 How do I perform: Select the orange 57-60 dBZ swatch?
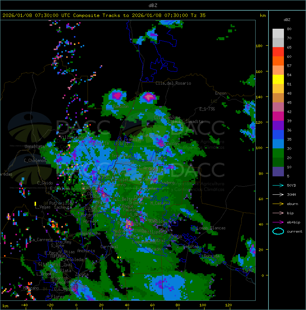pyautogui.click(x=278, y=61)
